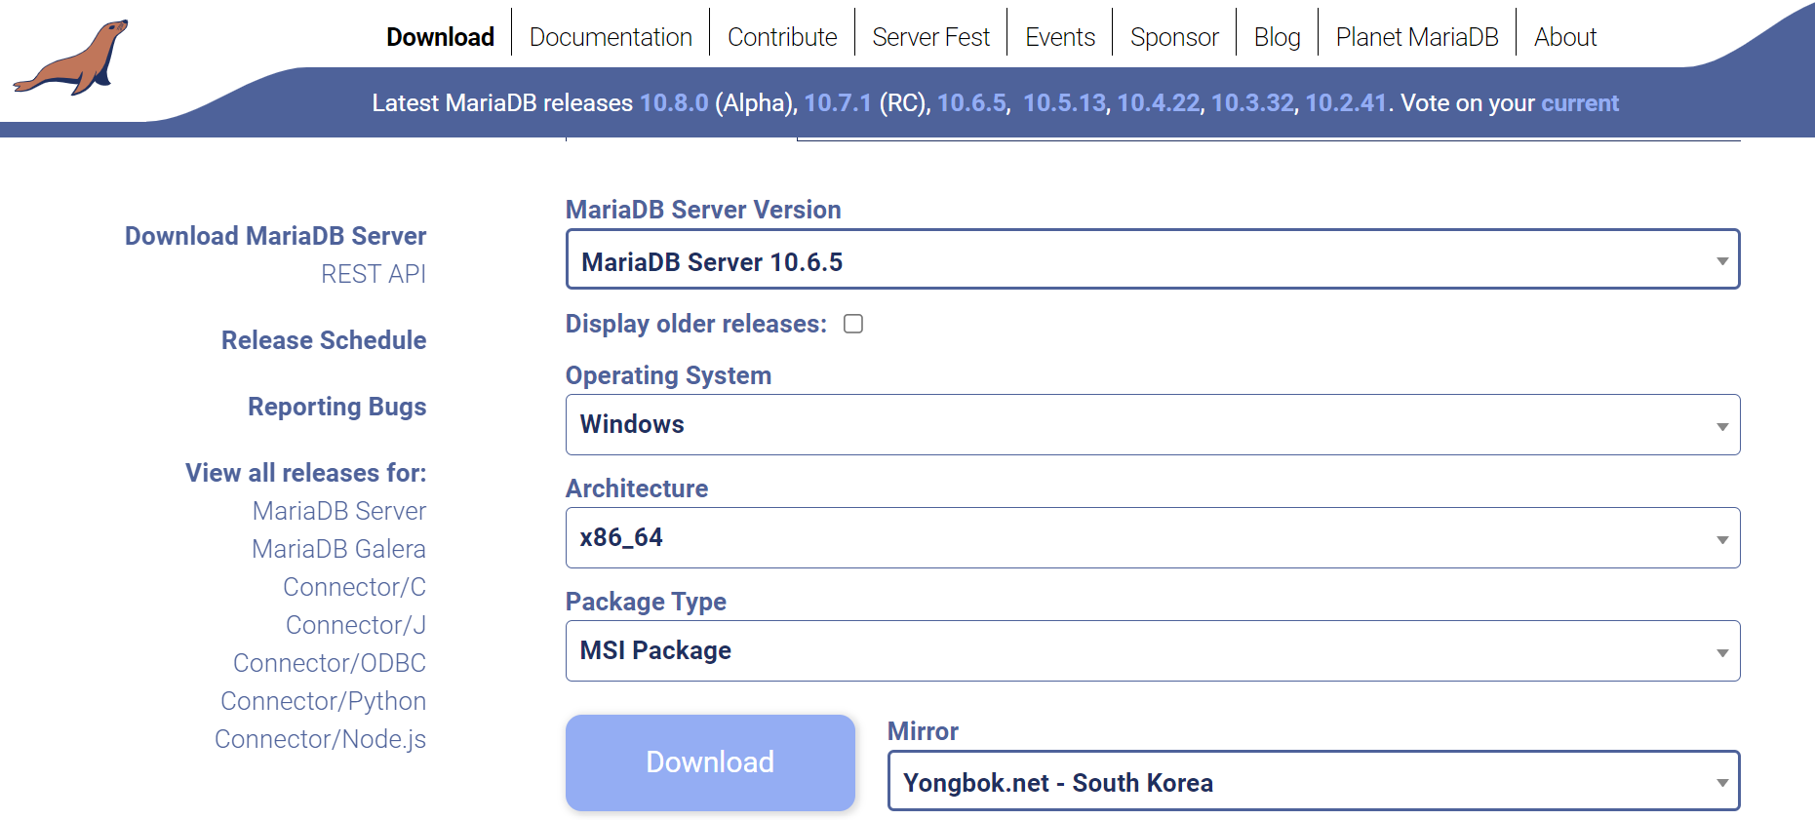Viewport: 1815px width, 820px height.
Task: Click the MariaDB sea lion logo
Action: coord(71,57)
